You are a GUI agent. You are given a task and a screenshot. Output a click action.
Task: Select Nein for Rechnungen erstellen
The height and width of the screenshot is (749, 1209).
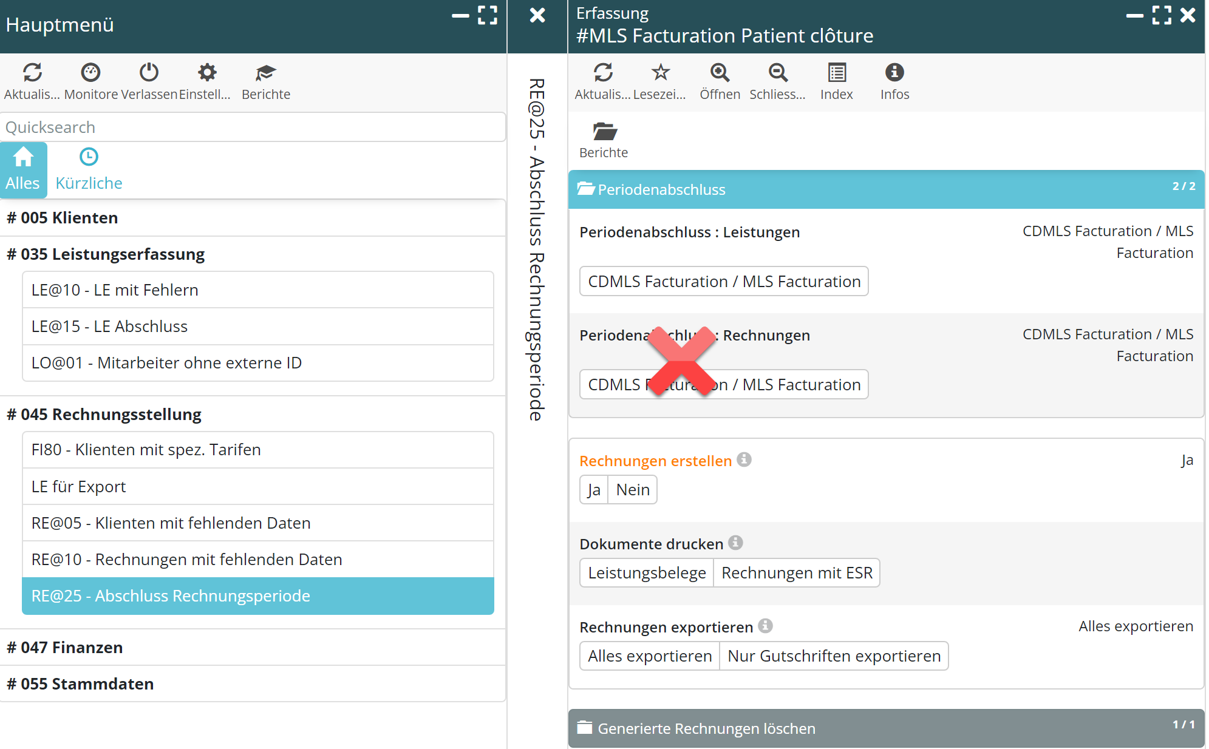(x=633, y=490)
